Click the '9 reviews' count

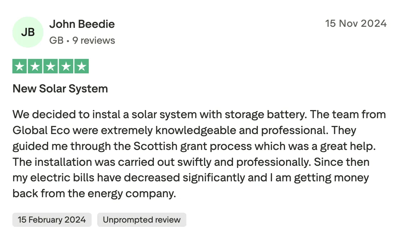point(94,41)
